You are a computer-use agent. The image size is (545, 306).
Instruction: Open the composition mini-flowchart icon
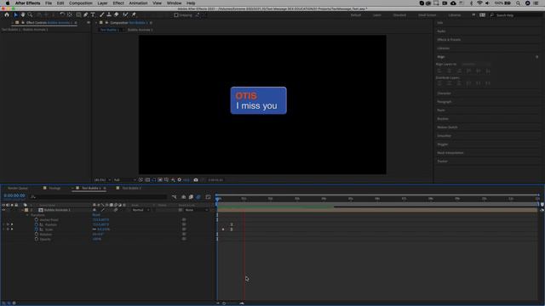[x=174, y=197]
